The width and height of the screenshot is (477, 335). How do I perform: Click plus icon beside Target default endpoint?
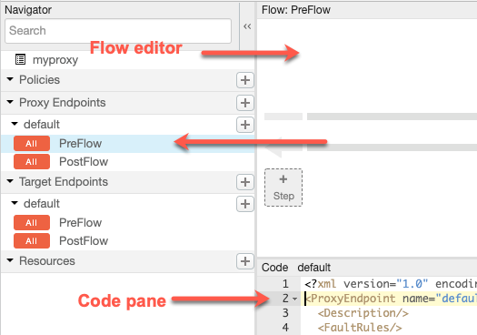coord(245,204)
